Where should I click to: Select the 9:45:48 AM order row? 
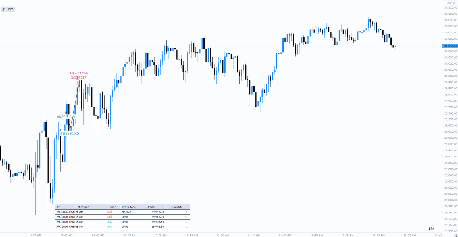[x=123, y=226]
